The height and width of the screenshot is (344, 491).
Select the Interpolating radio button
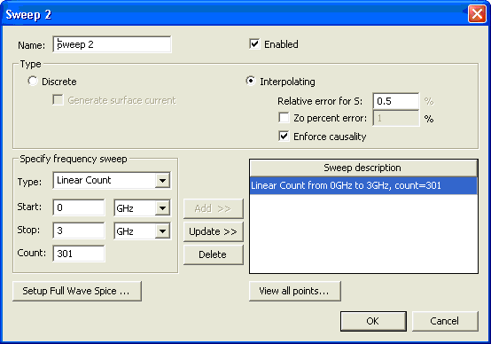(251, 82)
